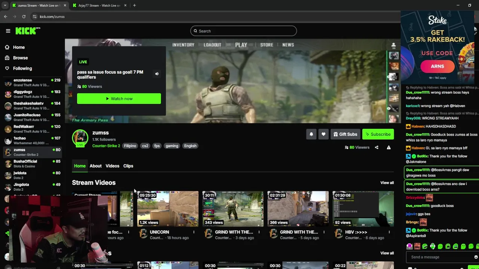Switch to the Videos tab
The image size is (479, 269).
click(112, 166)
